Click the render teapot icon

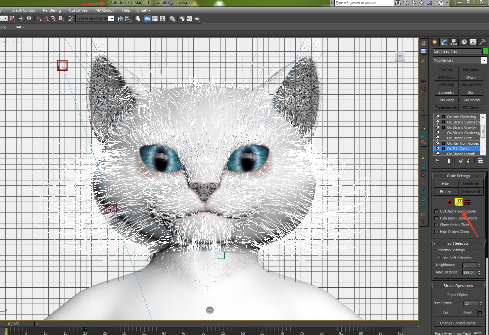click(197, 19)
